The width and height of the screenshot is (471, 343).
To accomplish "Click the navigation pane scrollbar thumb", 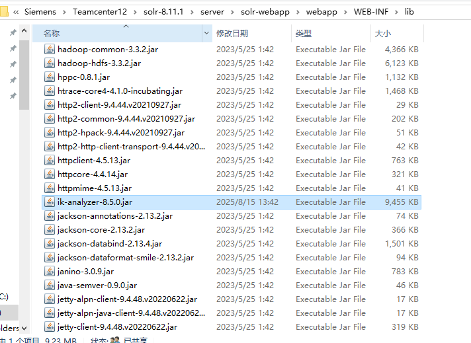I will pyautogui.click(x=24, y=75).
